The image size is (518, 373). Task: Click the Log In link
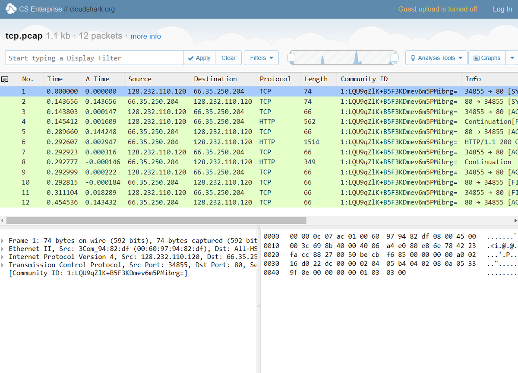pyautogui.click(x=502, y=9)
